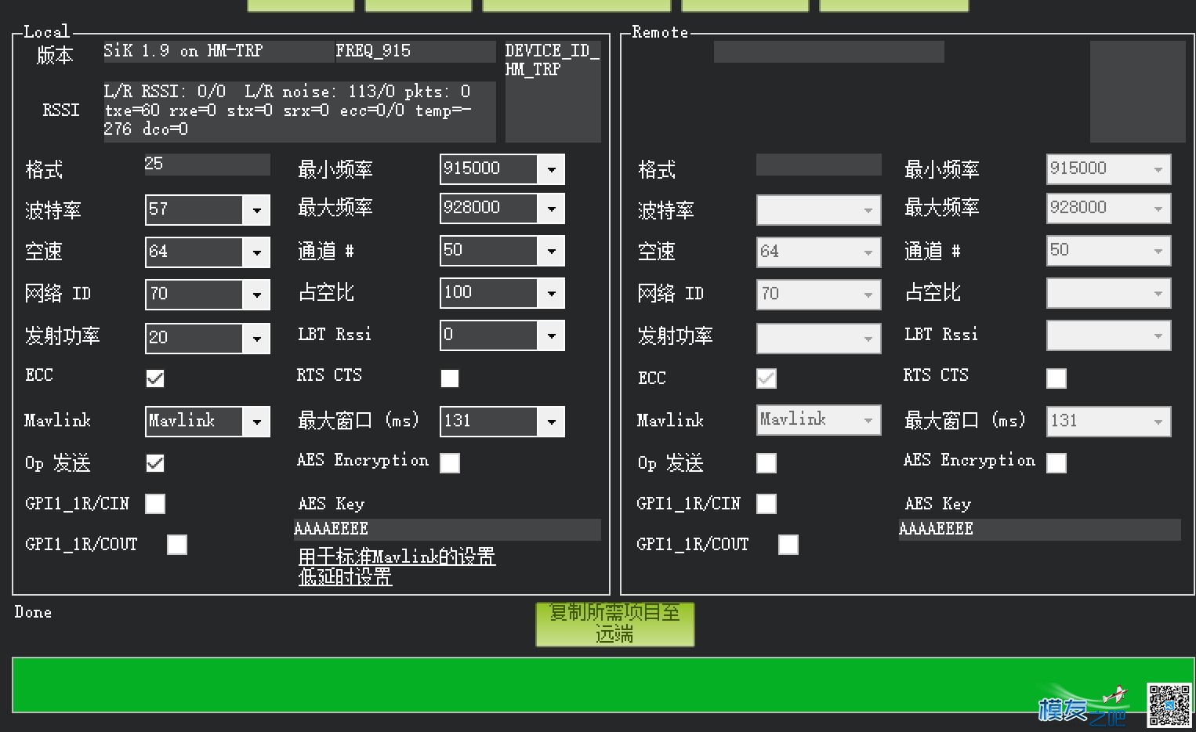Open Remote 最小频率 dropdown showing 915000
Viewport: 1196px width, 732px height.
click(x=1109, y=169)
